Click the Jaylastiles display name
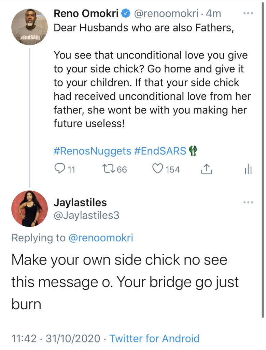The image size is (266, 350). [x=80, y=202]
